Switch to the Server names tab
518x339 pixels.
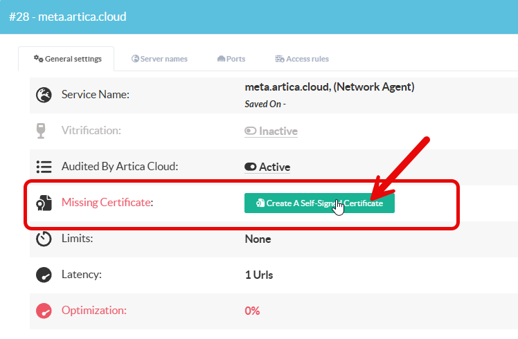click(x=159, y=59)
